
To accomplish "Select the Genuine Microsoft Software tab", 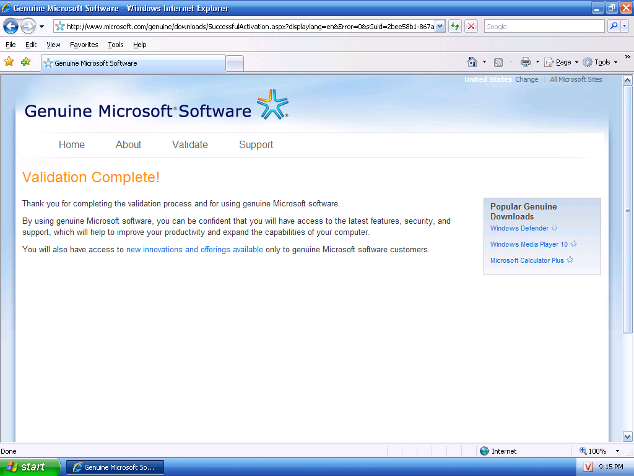I will tap(133, 63).
